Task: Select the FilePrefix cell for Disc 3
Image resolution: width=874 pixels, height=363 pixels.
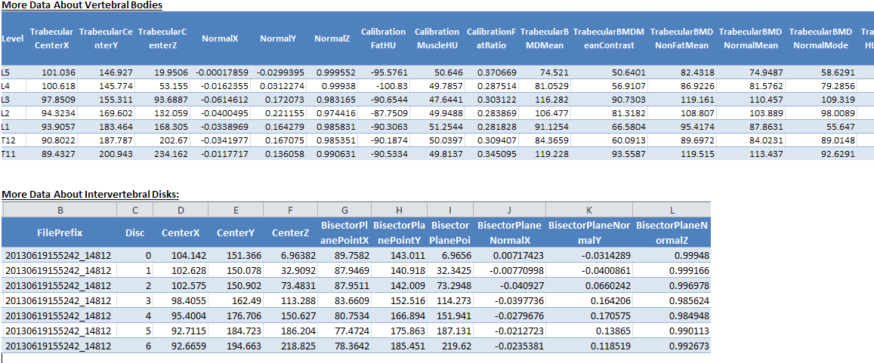Action: coord(58,301)
